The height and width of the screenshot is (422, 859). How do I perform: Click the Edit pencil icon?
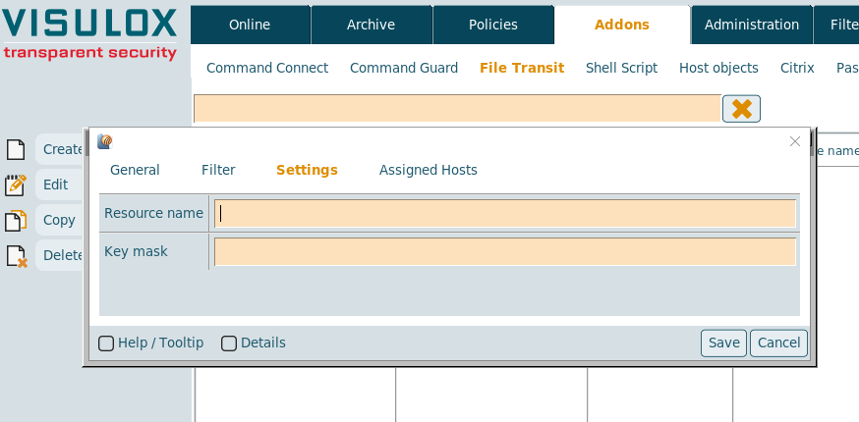[16, 185]
